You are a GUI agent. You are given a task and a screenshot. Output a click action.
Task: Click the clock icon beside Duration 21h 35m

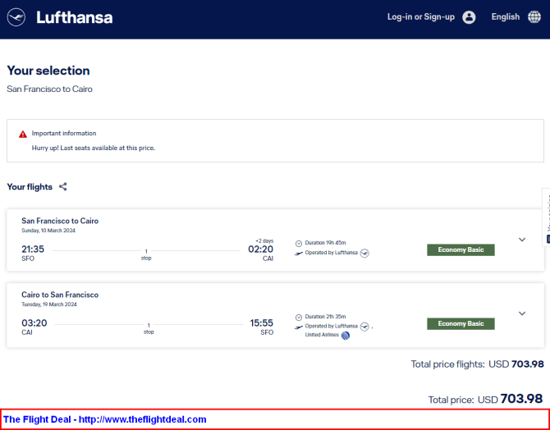[x=299, y=318]
